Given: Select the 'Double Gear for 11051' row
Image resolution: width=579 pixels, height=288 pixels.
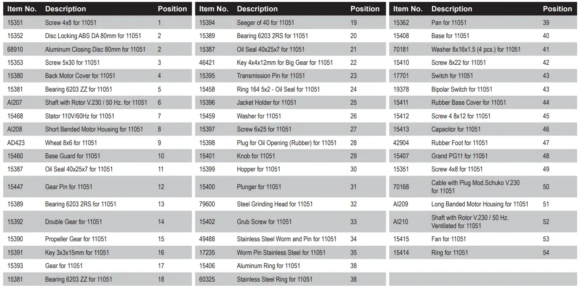Looking at the screenshot, I should (73, 222).
